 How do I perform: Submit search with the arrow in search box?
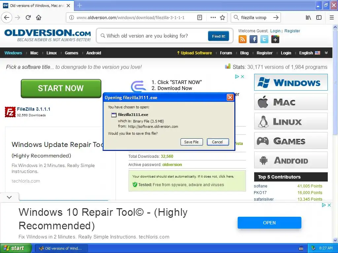pyautogui.click(x=276, y=17)
